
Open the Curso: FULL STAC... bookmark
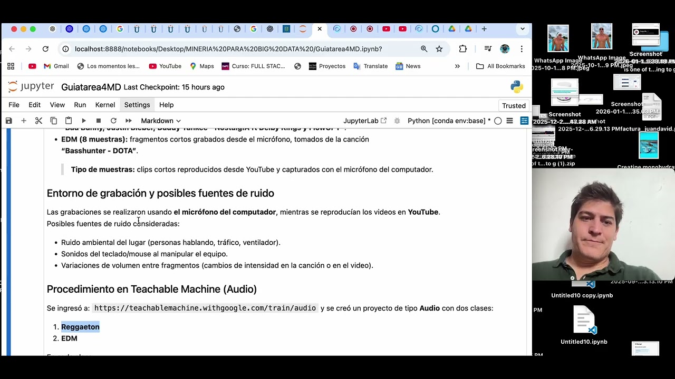(254, 66)
